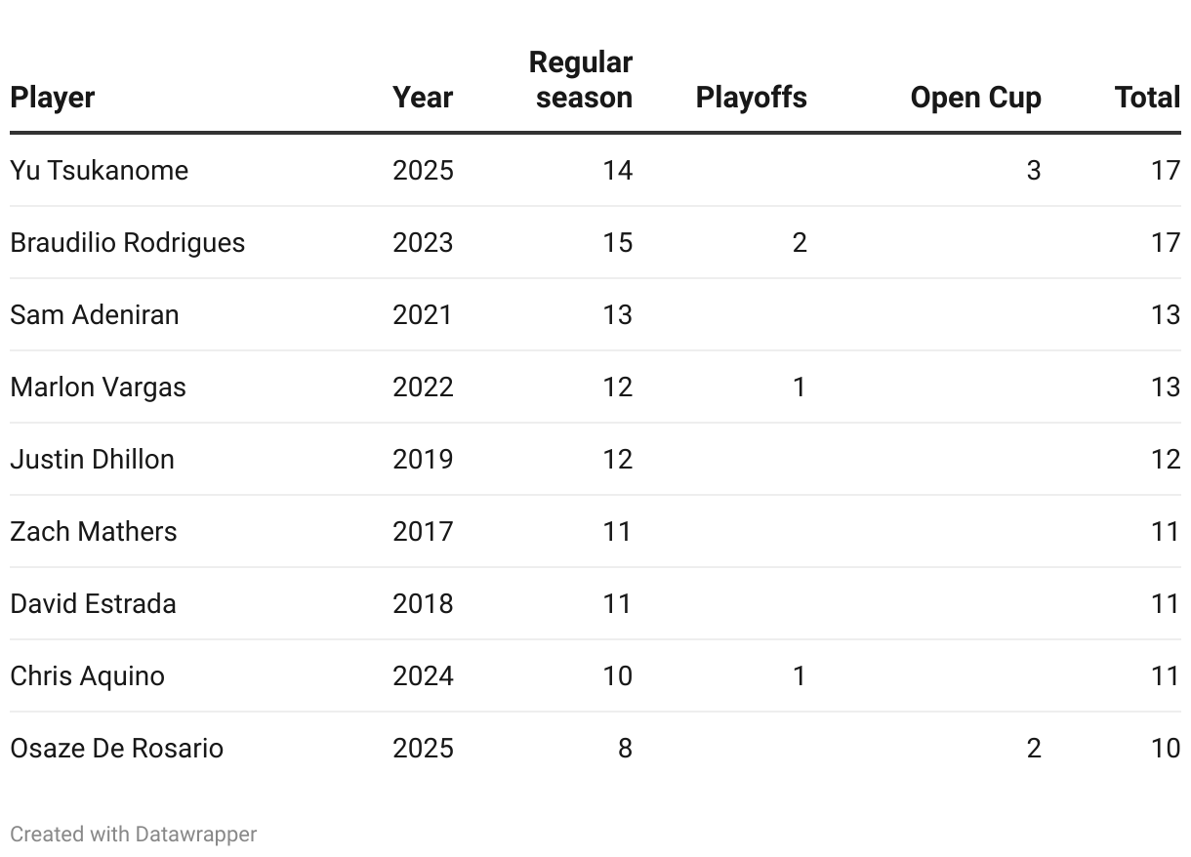Select Zach Mathers player name
This screenshot has height=857, width=1191.
(94, 531)
